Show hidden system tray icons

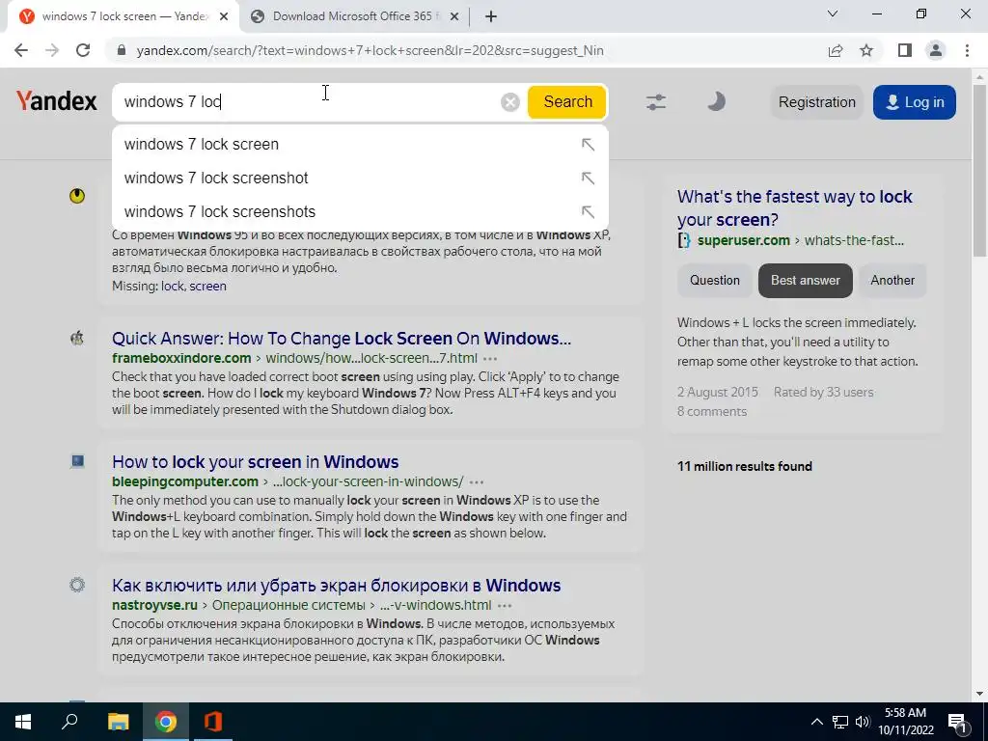816,722
